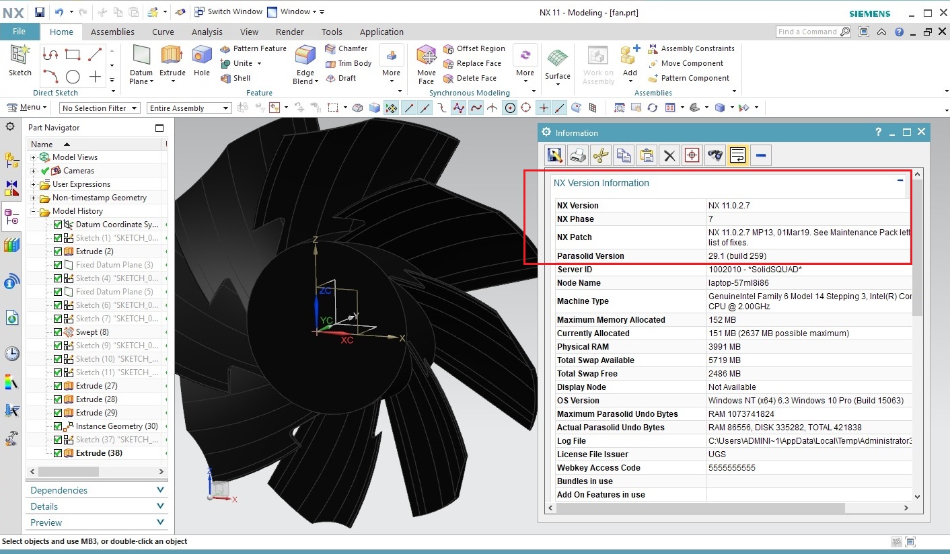Collapse the Model History tree node

[34, 211]
